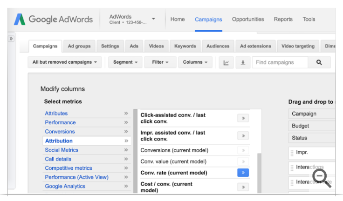Screen dimensions: 343x201
Task: Open the chart view icon button
Action: [x=226, y=62]
